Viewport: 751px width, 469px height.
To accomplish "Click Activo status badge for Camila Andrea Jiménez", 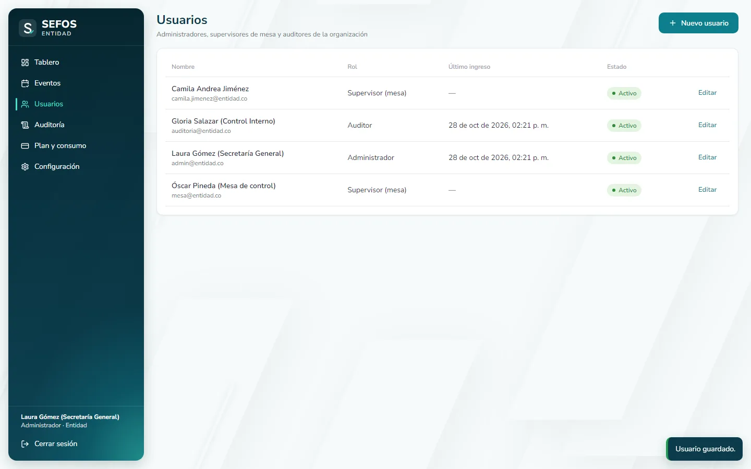I will (624, 93).
